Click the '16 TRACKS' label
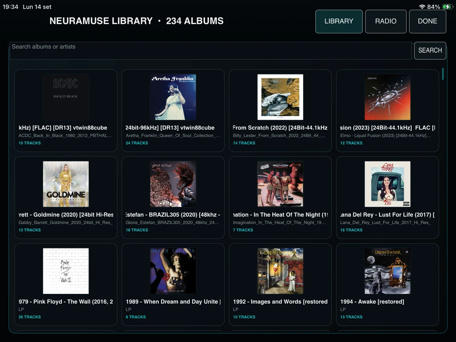Image resolution: width=456 pixels, height=342 pixels. [351, 230]
